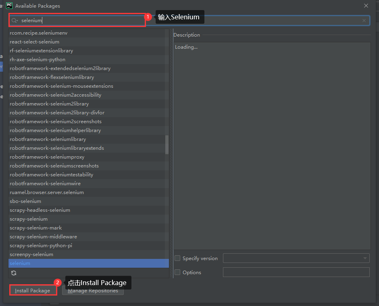Select robotframework-selenium2accessibility
The width and height of the screenshot is (379, 306).
tap(88, 95)
